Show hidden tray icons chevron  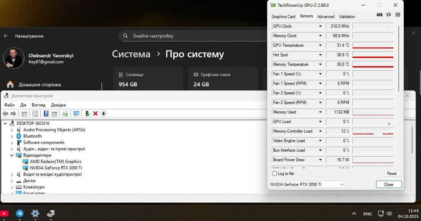(354, 214)
